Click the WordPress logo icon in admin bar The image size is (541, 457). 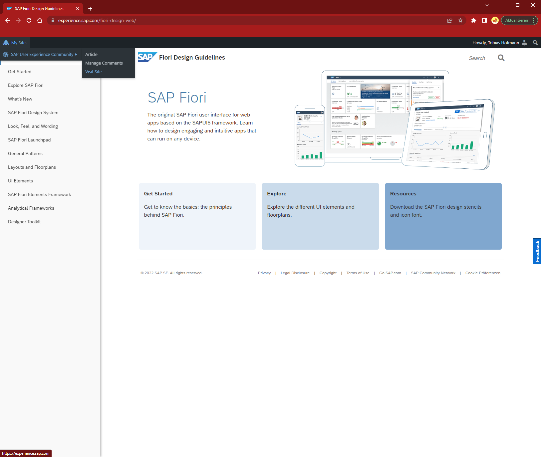tap(6, 54)
